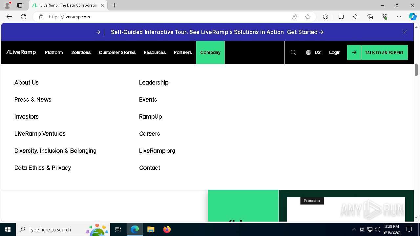This screenshot has height=236, width=420.
Task: Click the banner left arrow icon
Action: tap(98, 32)
